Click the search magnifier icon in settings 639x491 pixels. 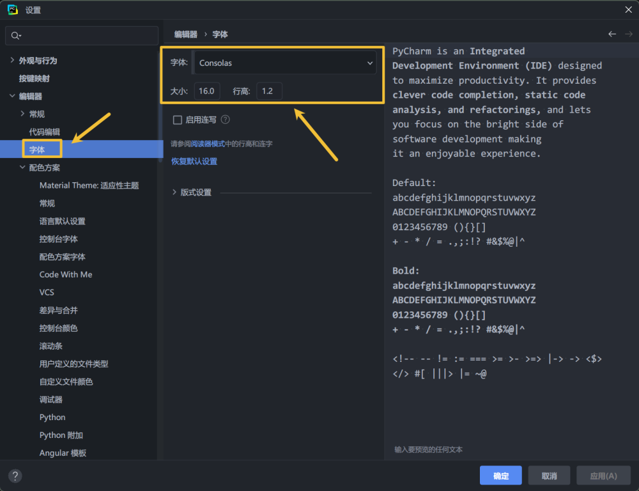point(16,36)
